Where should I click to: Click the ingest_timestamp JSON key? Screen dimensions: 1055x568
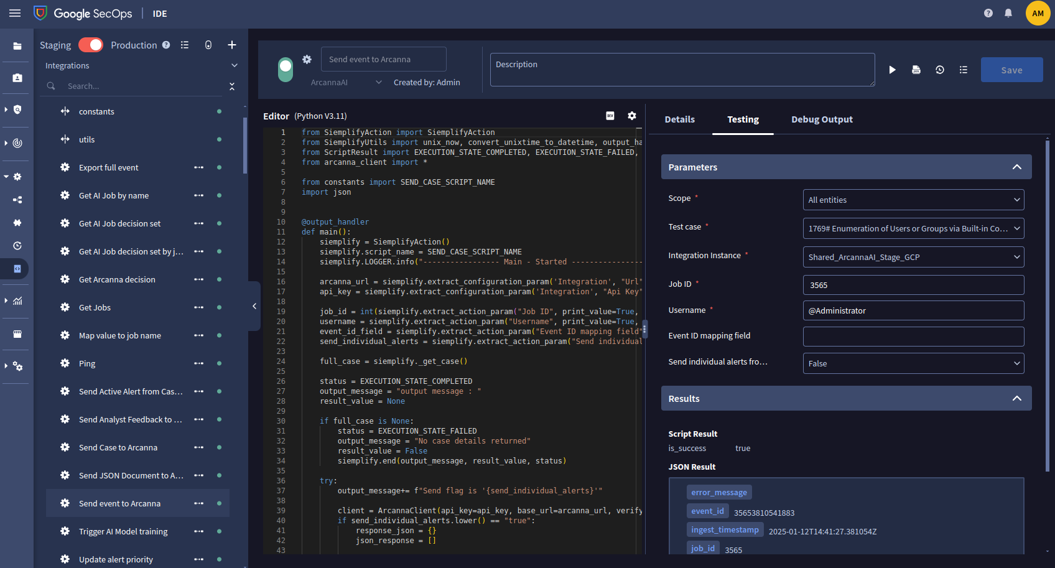point(725,529)
